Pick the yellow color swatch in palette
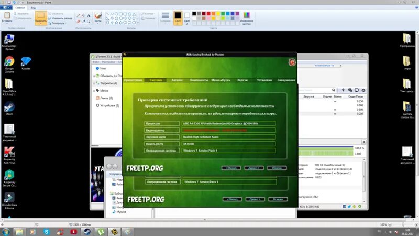Viewport: 419px width, 236px height. [218, 14]
